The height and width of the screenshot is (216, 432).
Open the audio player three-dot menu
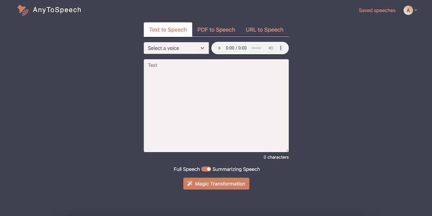click(x=281, y=48)
